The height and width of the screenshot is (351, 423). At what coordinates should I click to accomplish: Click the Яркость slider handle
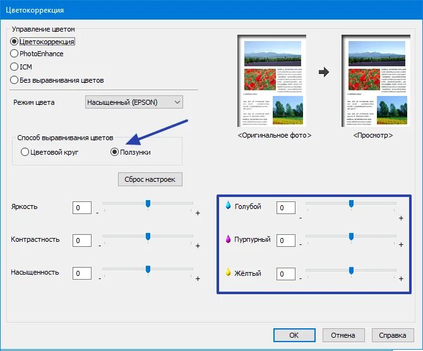148,204
